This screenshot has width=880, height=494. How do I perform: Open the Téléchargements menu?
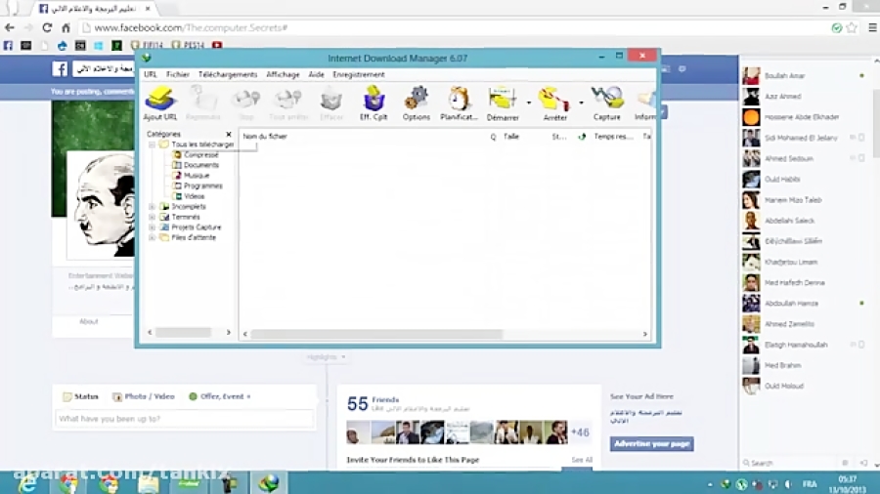click(x=227, y=74)
